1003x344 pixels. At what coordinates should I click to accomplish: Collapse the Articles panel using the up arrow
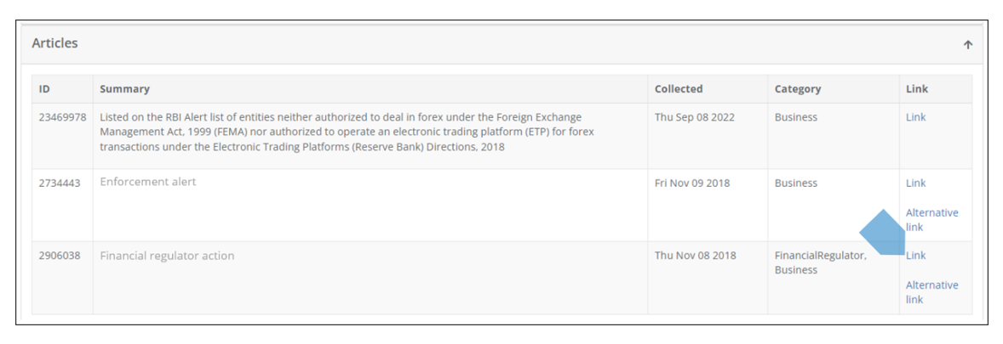pyautogui.click(x=968, y=45)
